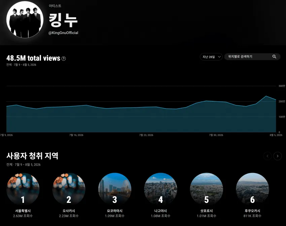Click the help icon beside total views
The image size is (286, 226).
(x=64, y=58)
